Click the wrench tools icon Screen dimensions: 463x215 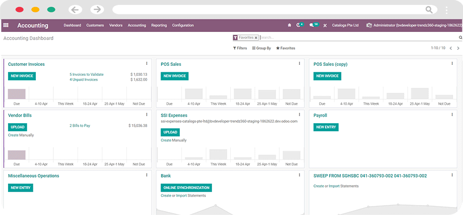point(325,25)
